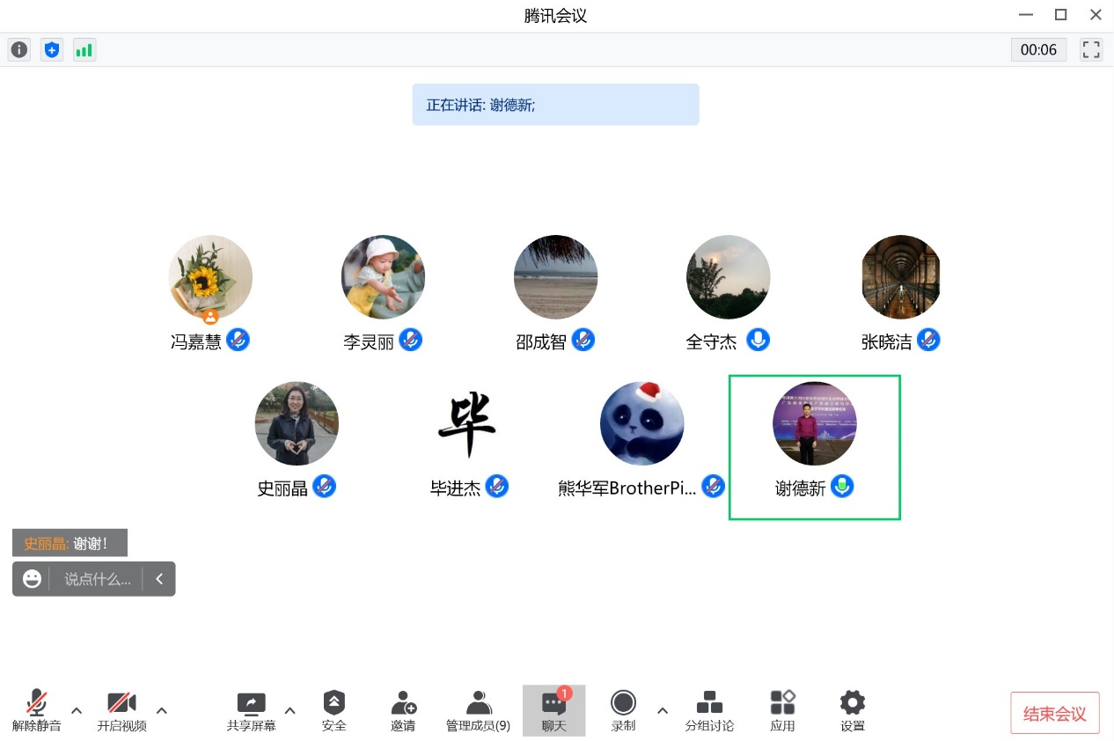Check the green network signal icon
Viewport: 1114px width, 741px height.
point(84,50)
